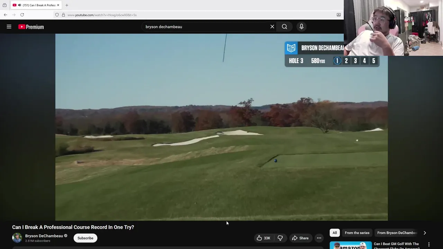Clear the search box with X

(x=272, y=27)
